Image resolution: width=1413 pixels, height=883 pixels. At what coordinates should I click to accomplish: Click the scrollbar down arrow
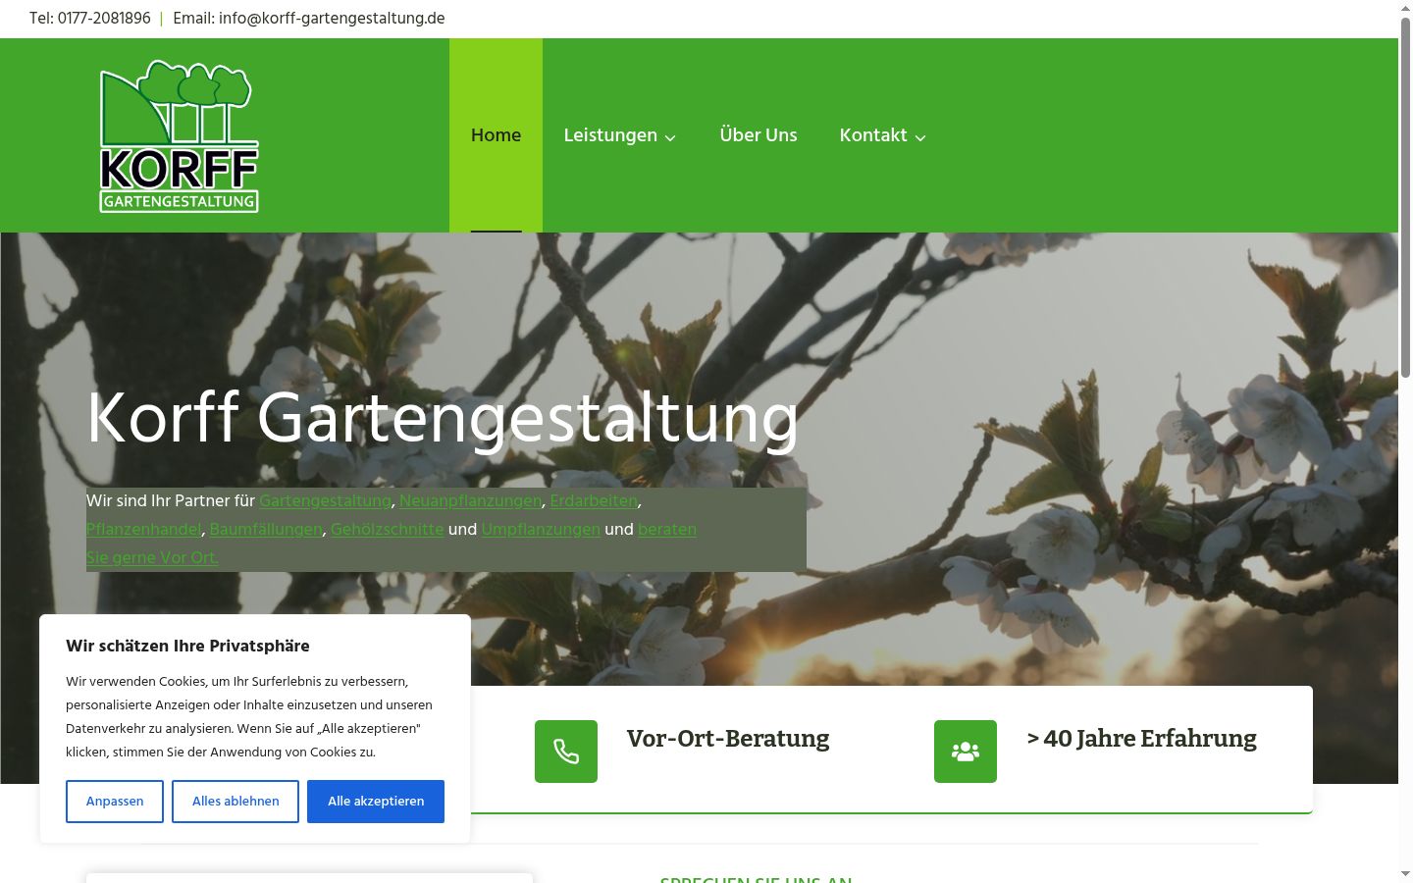[1405, 874]
